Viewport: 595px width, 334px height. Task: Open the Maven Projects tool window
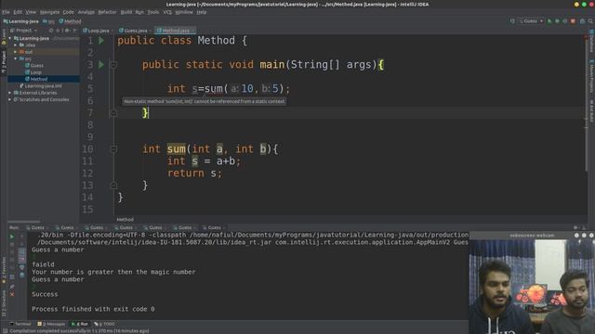591,76
